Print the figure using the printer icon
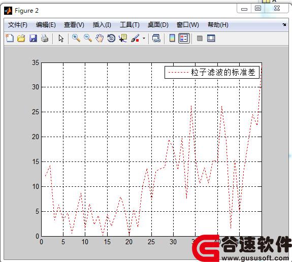Viewport: 292px width, 262px height. [x=45, y=39]
